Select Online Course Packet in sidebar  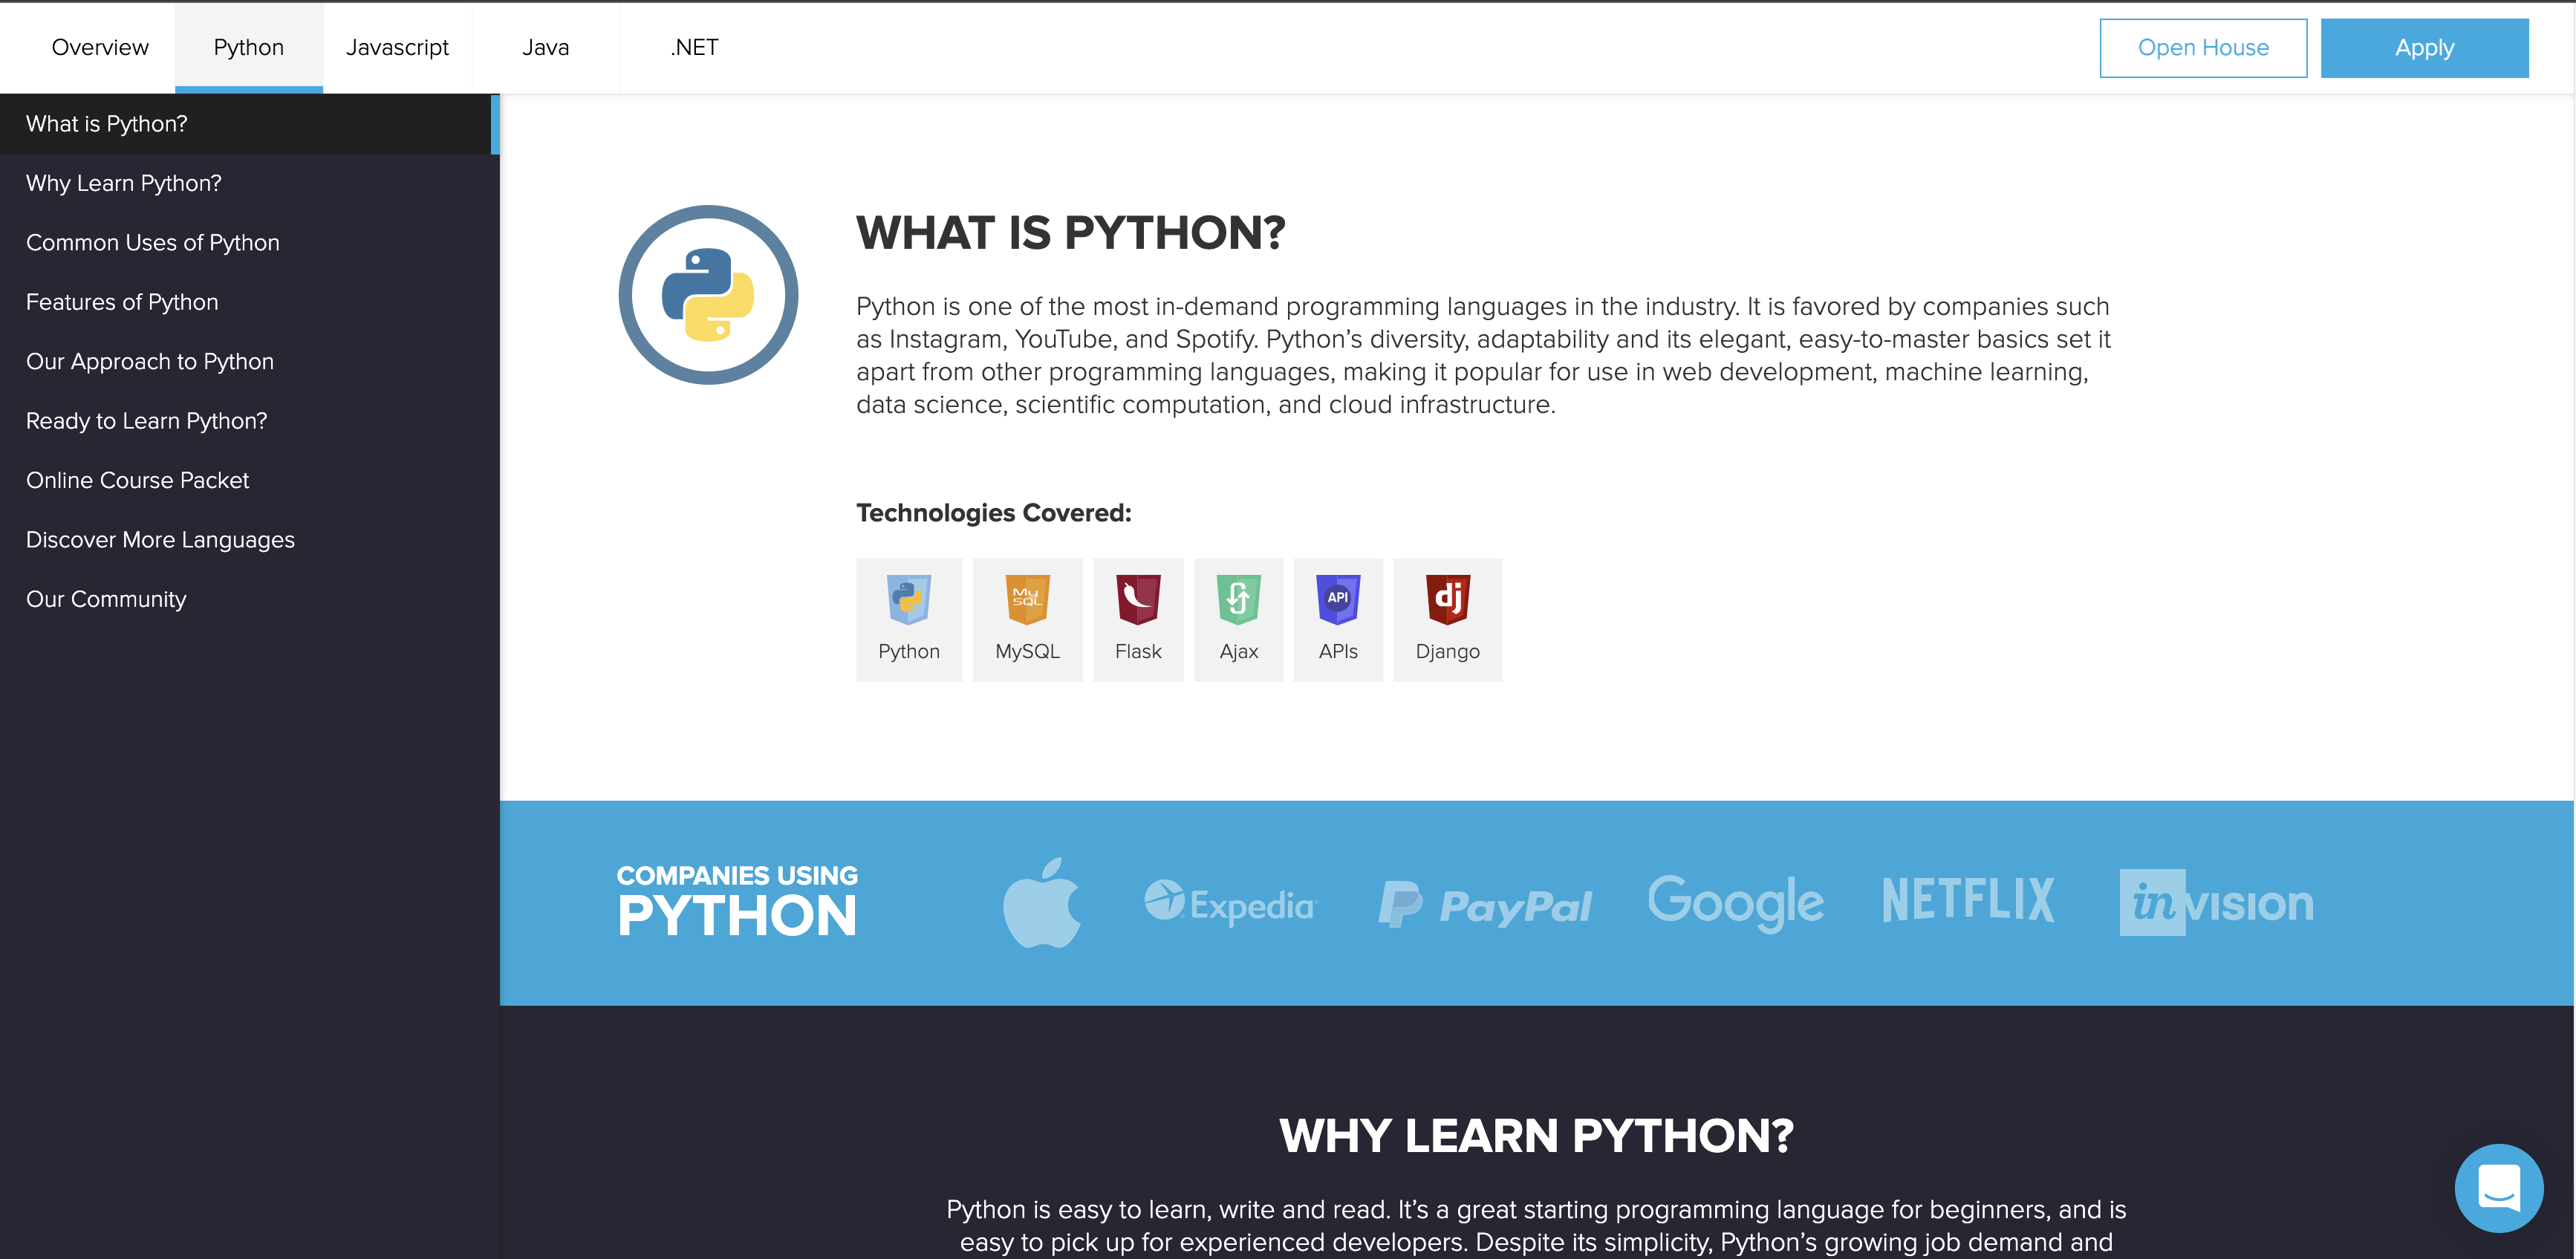click(x=137, y=480)
